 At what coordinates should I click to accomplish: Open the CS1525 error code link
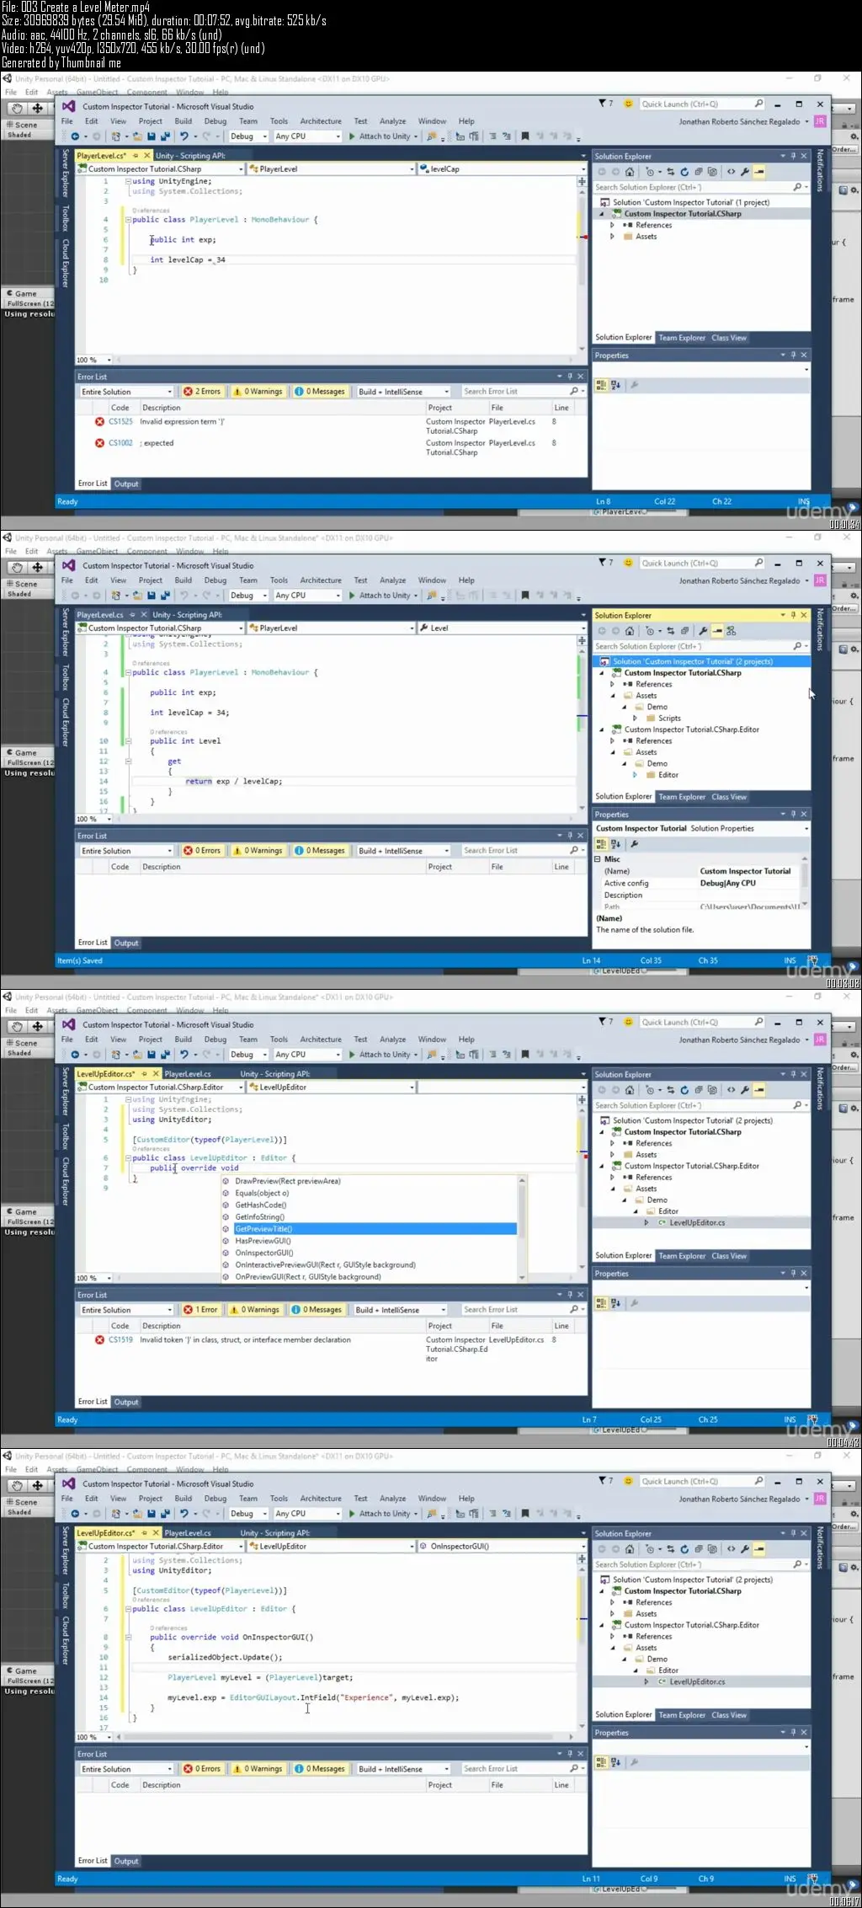click(x=120, y=422)
